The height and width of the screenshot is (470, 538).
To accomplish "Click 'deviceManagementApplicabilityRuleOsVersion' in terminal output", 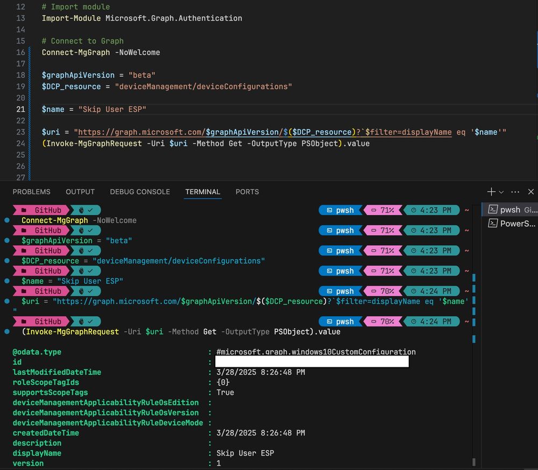I will (105, 412).
